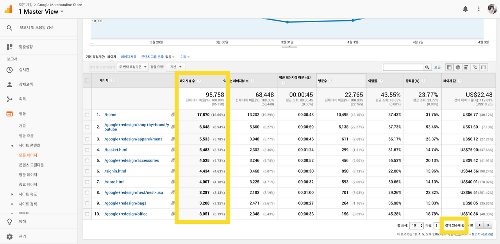Open 실시간 realtime clock icon
Image resolution: width=500 pixels, height=244 pixels.
9,70
